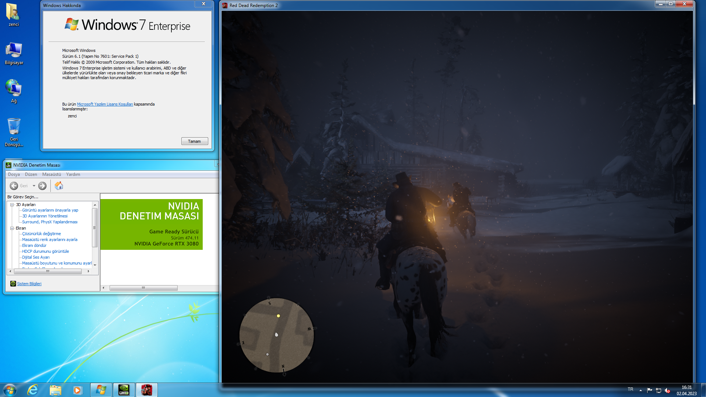Screen dimensions: 706x397
Task: Show hidden tray icons arrow
Action: click(641, 390)
